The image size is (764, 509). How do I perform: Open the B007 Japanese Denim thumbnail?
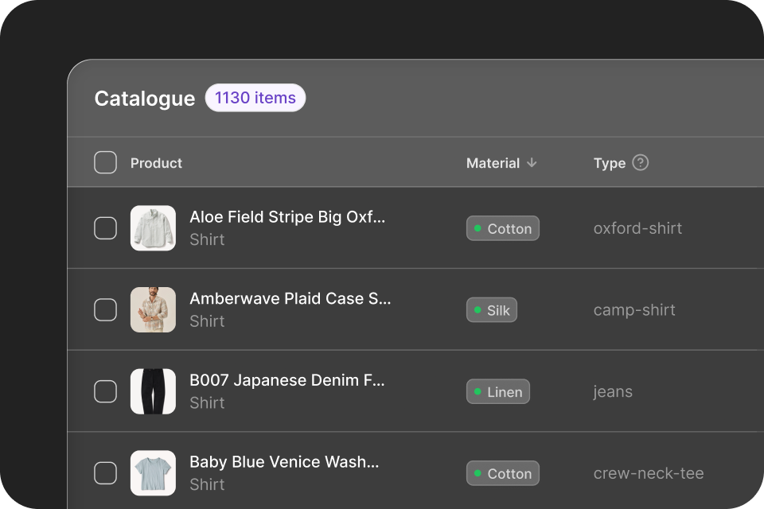[x=153, y=391]
